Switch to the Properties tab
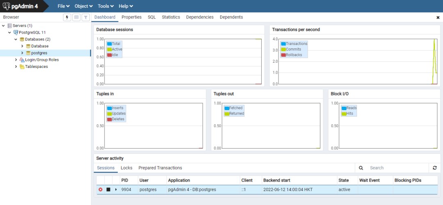Image resolution: width=443 pixels, height=205 pixels. coord(132,17)
